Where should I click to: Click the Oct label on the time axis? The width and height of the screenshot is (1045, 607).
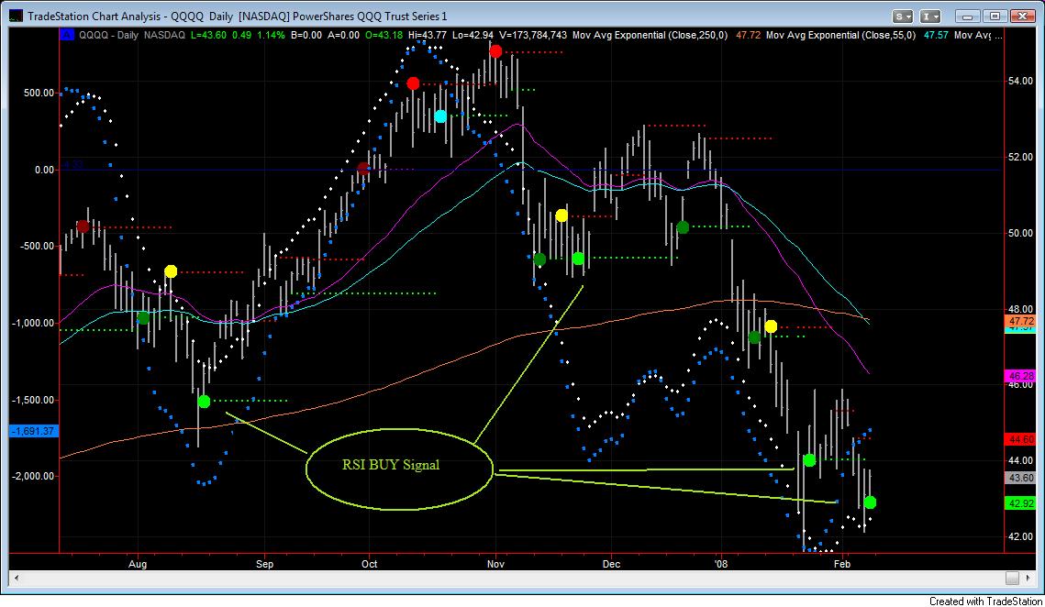(369, 564)
